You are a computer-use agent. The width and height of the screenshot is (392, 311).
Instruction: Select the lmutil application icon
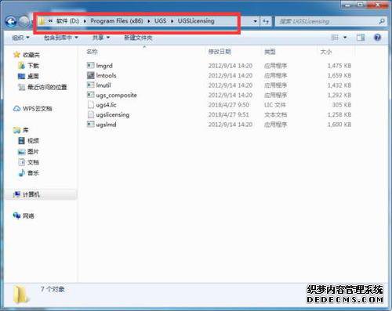90,85
